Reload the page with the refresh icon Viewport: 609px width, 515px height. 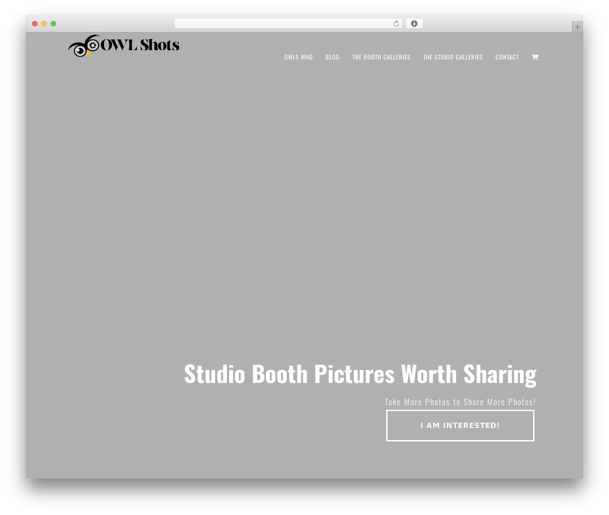tap(396, 24)
